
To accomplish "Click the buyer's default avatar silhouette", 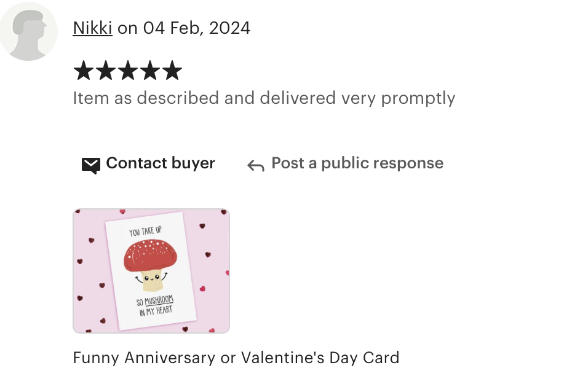I will point(28,31).
